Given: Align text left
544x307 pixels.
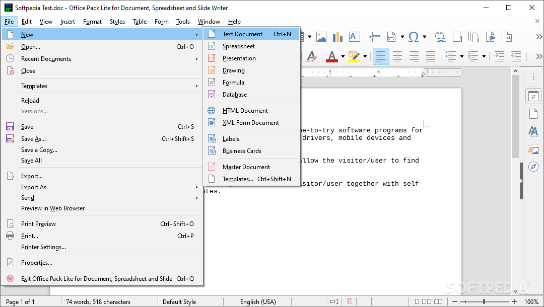Looking at the screenshot, I should coord(381,56).
